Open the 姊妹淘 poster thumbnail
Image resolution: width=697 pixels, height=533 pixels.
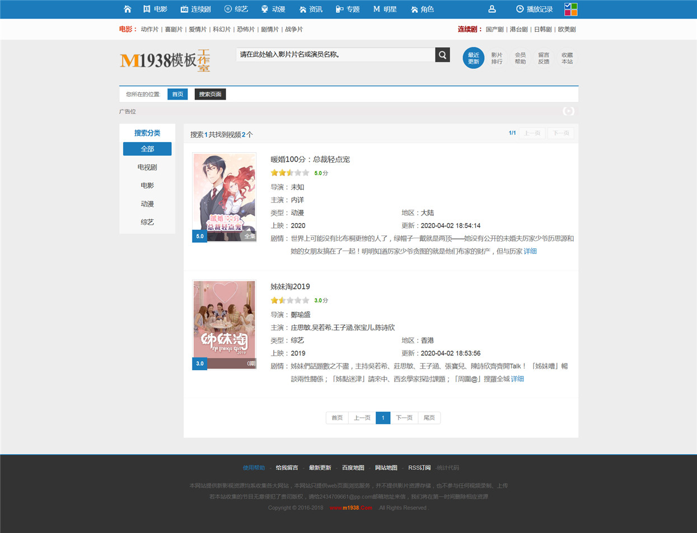[x=224, y=325]
